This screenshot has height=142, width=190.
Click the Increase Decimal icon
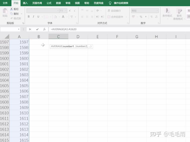pyautogui.click(x=151, y=17)
